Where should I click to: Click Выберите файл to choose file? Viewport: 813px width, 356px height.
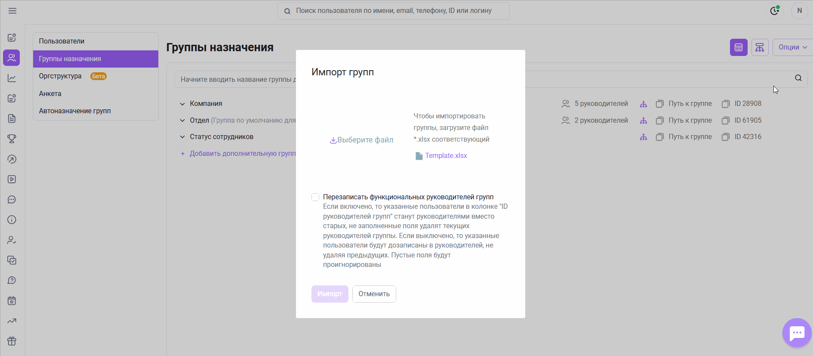click(x=361, y=140)
